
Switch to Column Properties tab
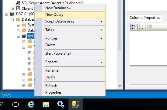pos(144,18)
